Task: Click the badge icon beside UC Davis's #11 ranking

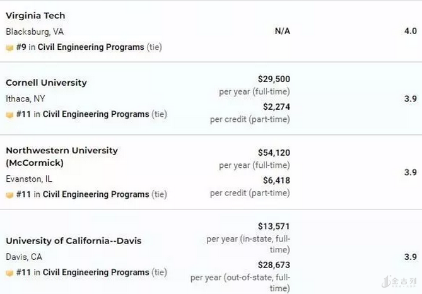Action: [x=9, y=273]
